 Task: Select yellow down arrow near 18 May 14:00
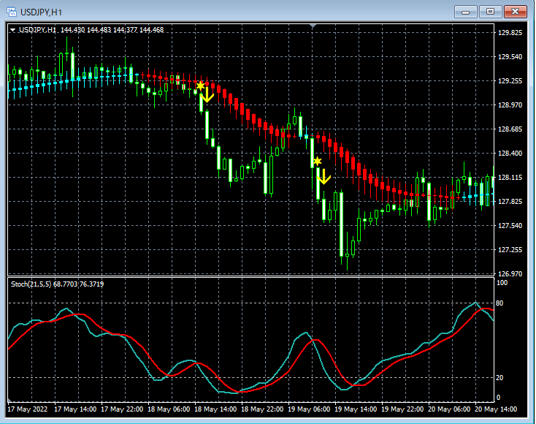[x=207, y=95]
